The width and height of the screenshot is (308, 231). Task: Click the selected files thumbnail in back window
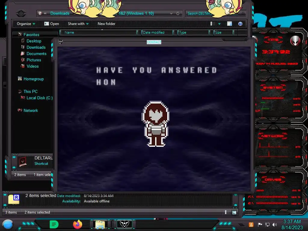coord(14,199)
